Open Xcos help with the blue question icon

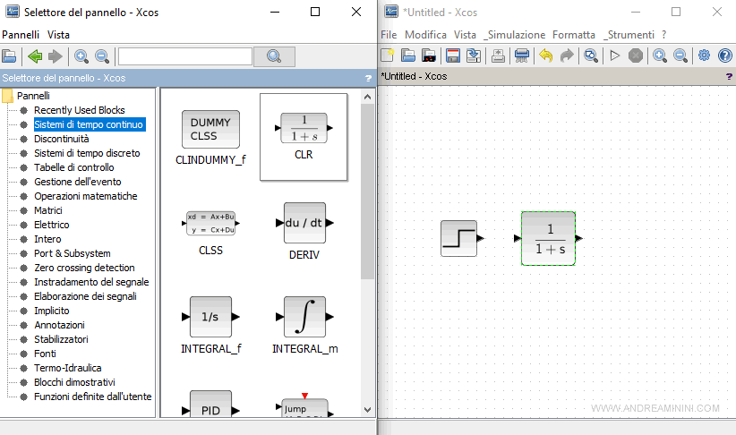click(724, 55)
